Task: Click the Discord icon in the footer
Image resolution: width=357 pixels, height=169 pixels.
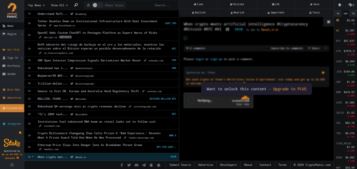Action: point(136,165)
